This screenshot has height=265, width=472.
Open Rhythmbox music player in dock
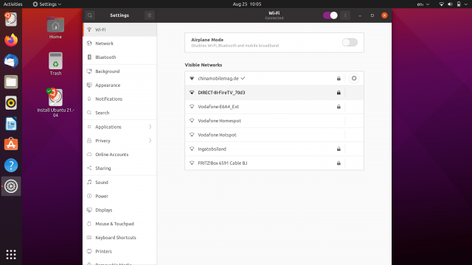11,103
